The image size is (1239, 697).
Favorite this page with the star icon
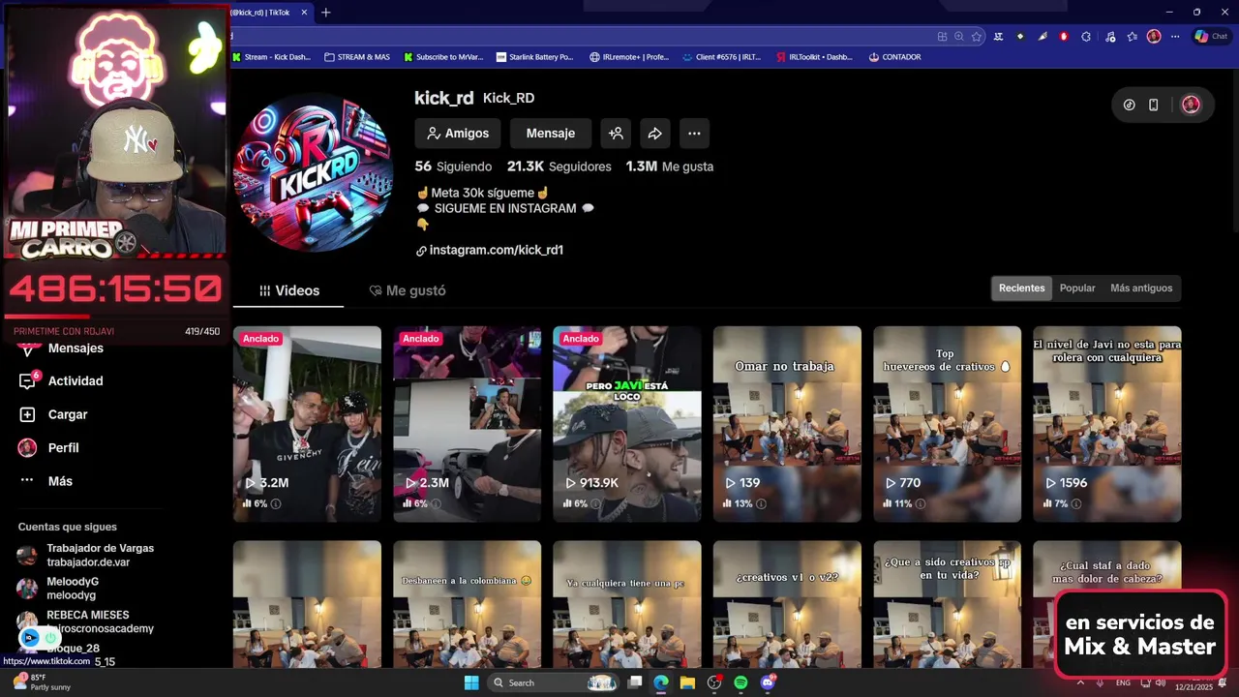coord(977,37)
